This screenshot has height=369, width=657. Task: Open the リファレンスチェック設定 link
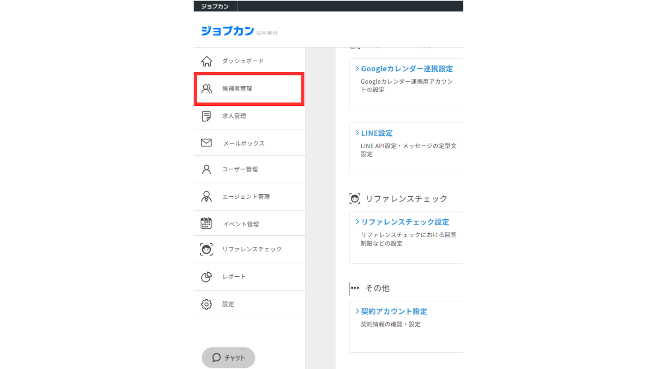click(405, 222)
